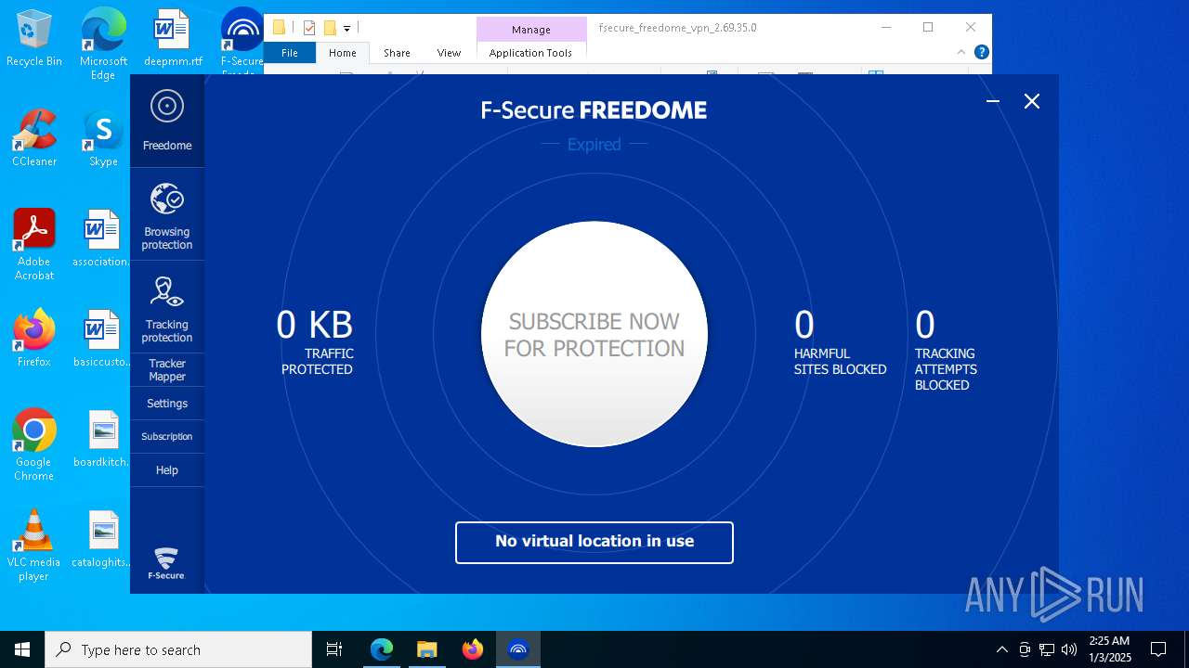Close the Freedome window

(x=1032, y=101)
